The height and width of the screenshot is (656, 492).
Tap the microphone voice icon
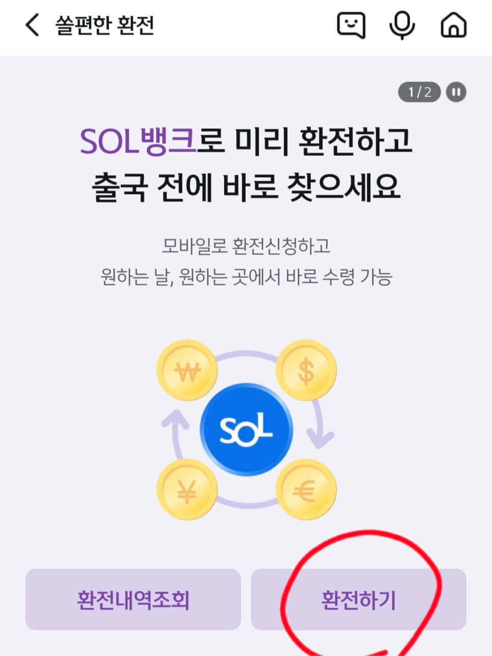(x=402, y=25)
